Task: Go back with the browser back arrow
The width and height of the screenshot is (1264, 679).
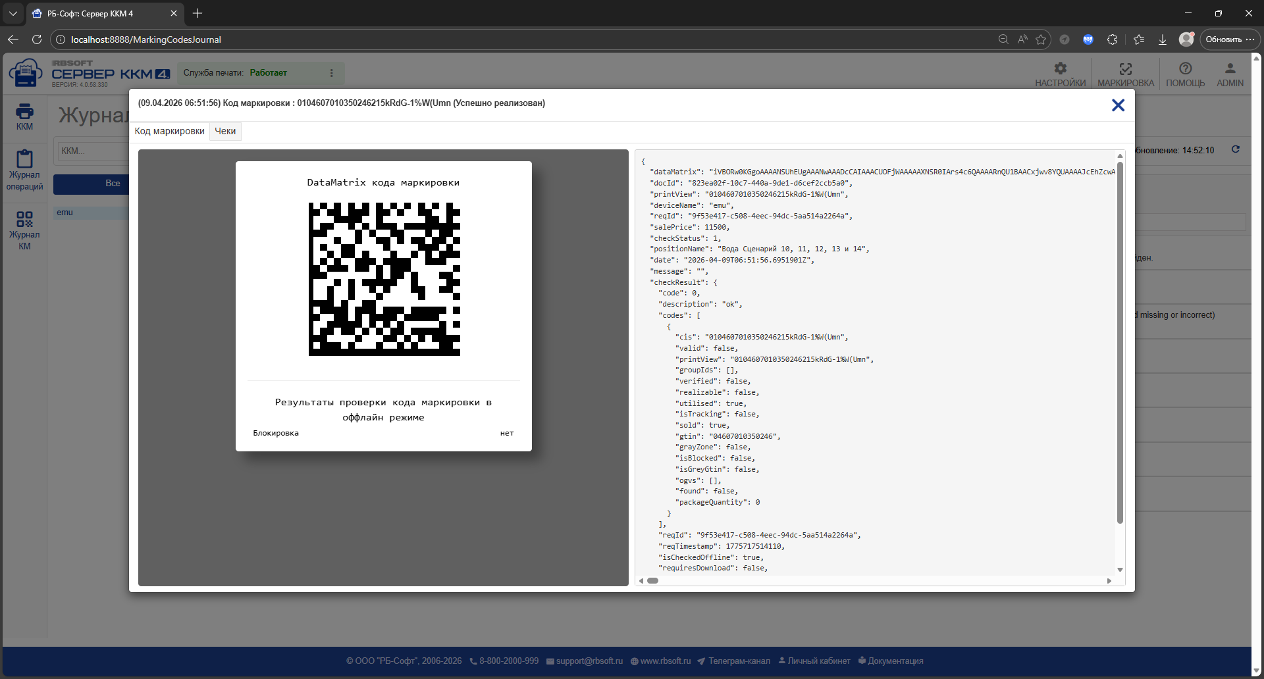Action: (13, 39)
